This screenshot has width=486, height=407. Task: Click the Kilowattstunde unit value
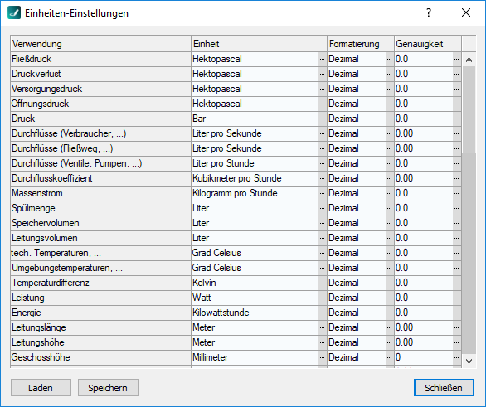(x=221, y=313)
